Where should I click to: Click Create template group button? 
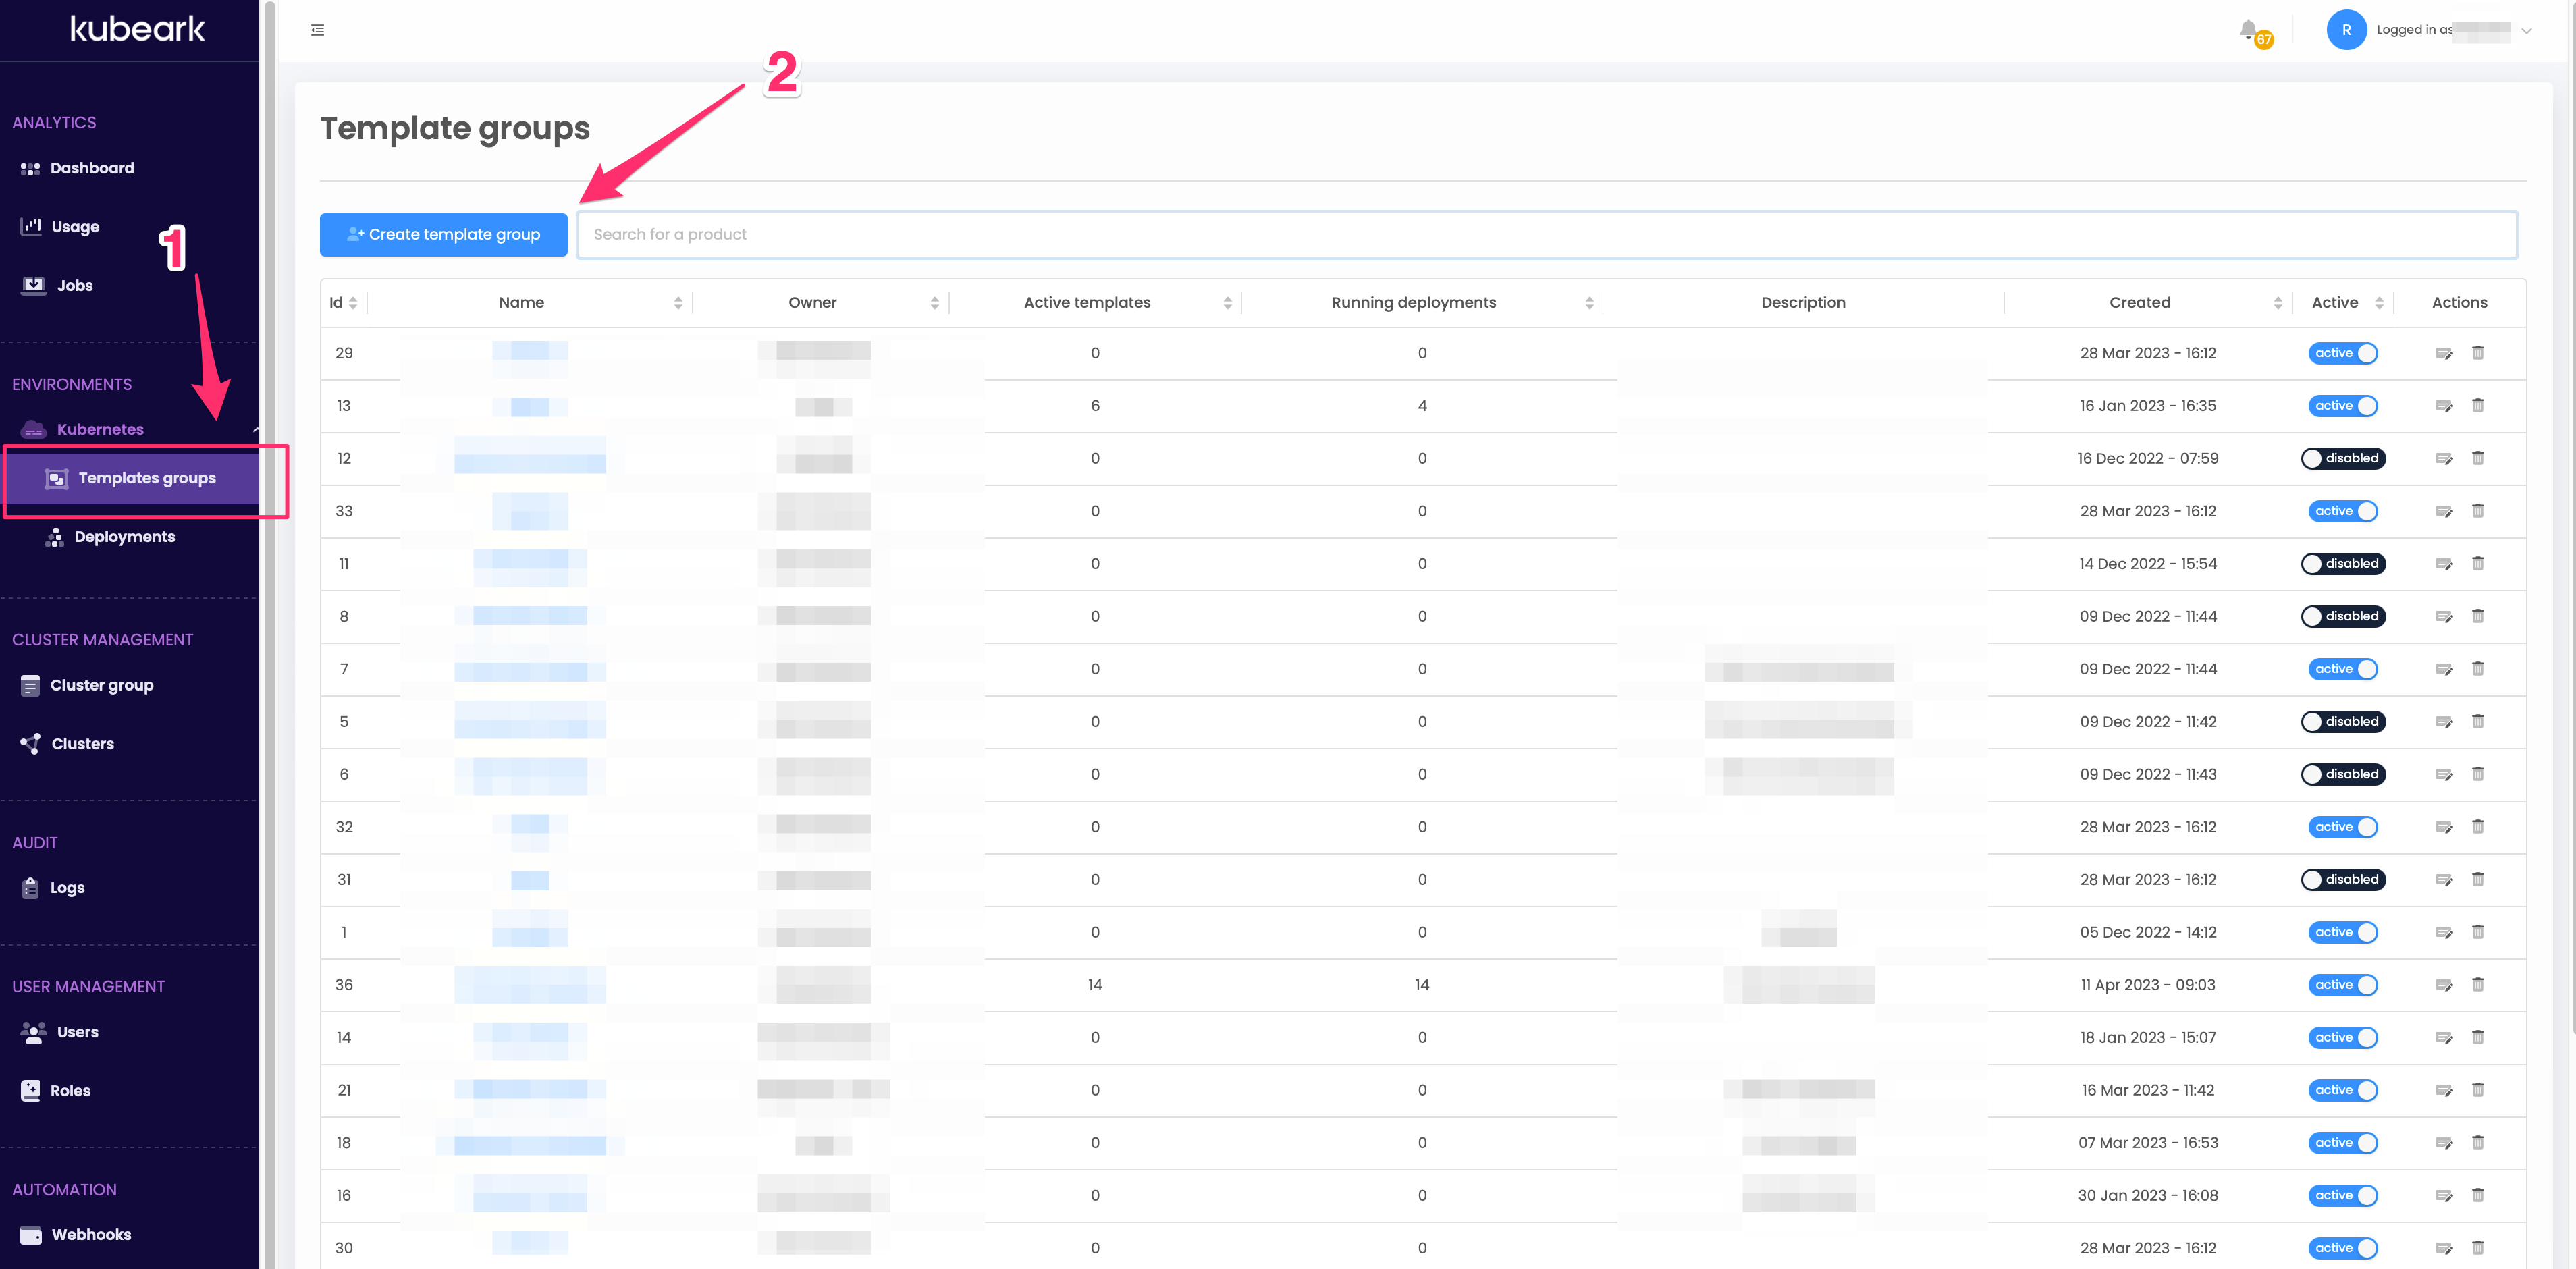[443, 234]
